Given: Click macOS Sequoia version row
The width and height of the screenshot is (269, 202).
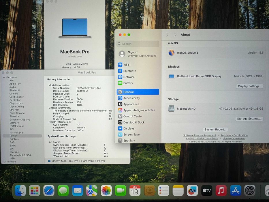Looking at the screenshot, I should point(216,53).
